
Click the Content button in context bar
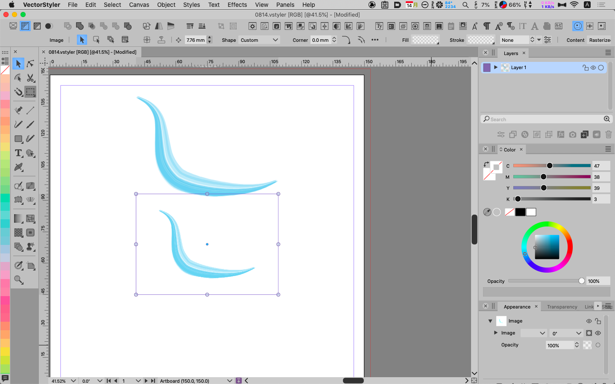575,40
